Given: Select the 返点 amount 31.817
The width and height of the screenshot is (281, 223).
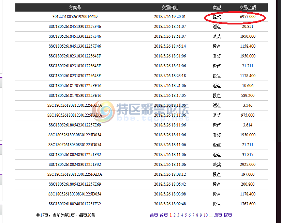Looking at the screenshot, I should click(248, 155).
